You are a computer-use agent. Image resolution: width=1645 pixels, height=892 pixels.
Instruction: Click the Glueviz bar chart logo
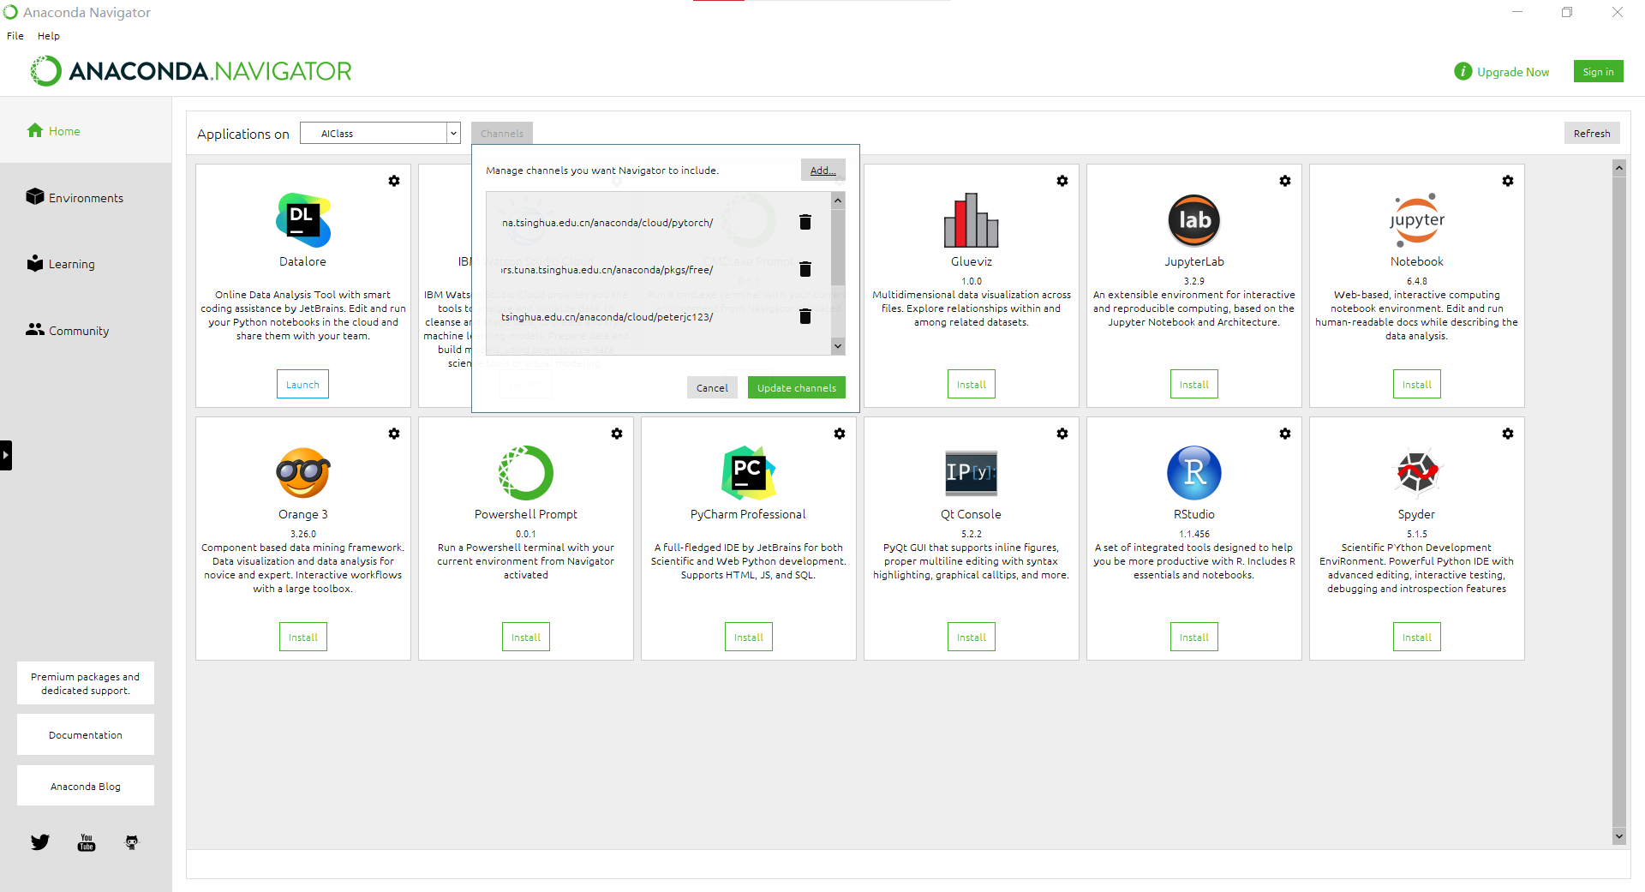[972, 220]
